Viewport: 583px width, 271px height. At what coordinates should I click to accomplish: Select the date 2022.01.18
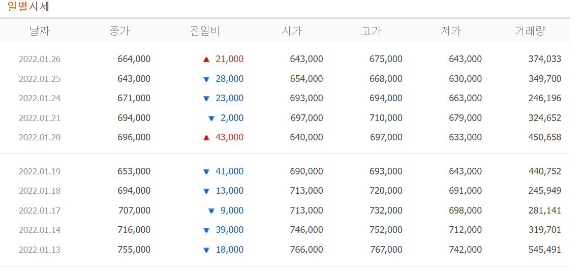coord(40,191)
